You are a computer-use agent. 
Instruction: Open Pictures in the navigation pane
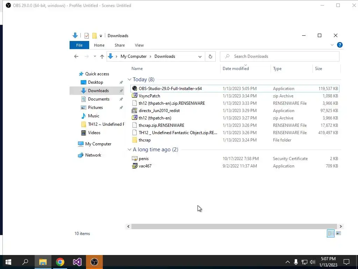tap(95, 108)
